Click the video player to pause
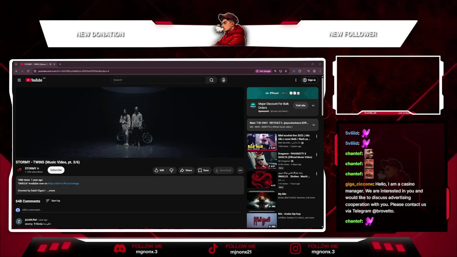The height and width of the screenshot is (257, 457). 130,122
